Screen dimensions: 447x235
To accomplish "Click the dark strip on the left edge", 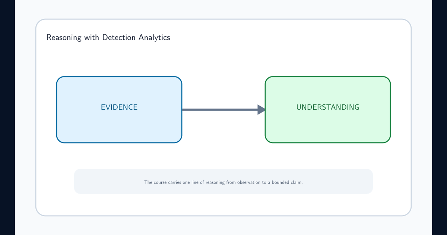I will click(7, 117).
